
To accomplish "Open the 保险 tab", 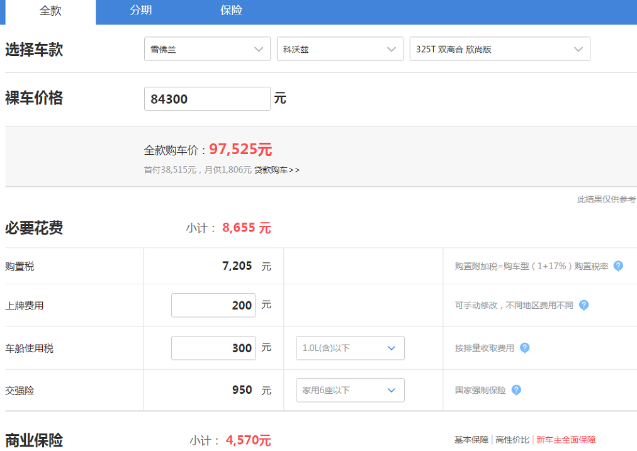I will tap(231, 10).
